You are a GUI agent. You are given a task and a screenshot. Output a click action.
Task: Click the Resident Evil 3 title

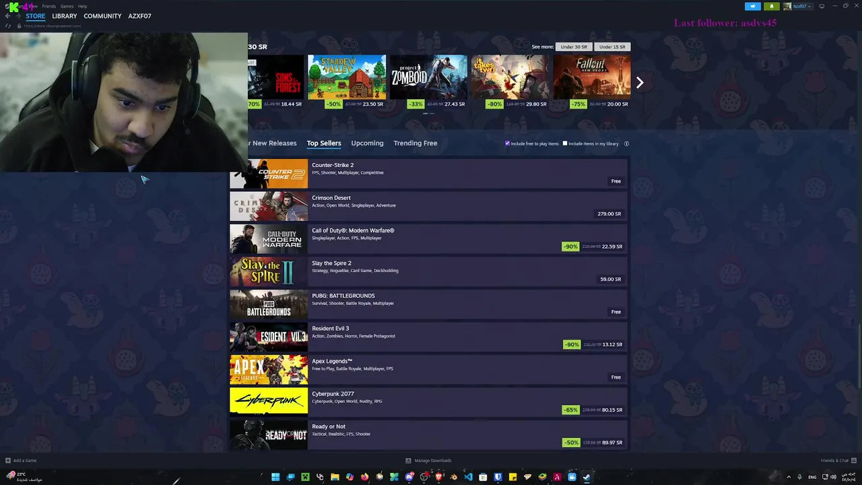point(331,329)
